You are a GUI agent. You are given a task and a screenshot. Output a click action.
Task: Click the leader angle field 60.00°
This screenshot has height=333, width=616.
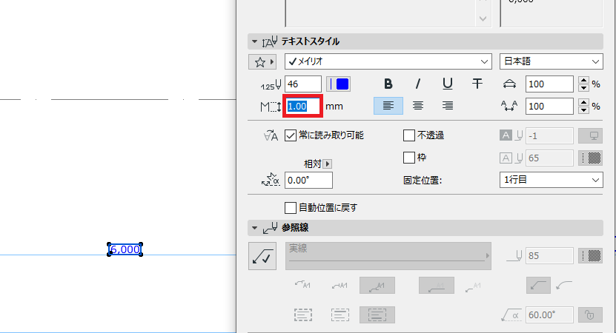coord(549,315)
